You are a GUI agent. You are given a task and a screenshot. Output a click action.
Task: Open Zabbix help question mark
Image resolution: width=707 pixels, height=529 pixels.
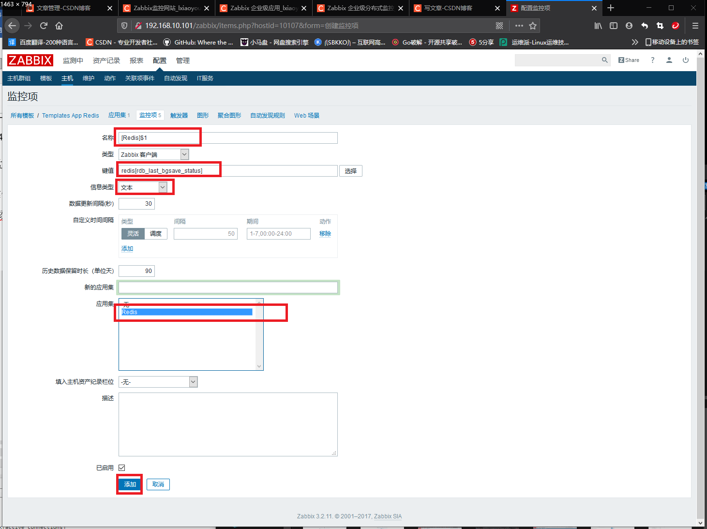(652, 60)
